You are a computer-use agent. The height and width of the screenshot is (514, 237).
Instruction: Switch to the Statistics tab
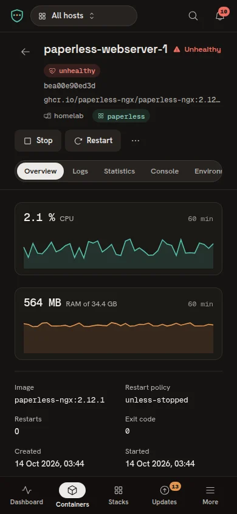tap(119, 171)
